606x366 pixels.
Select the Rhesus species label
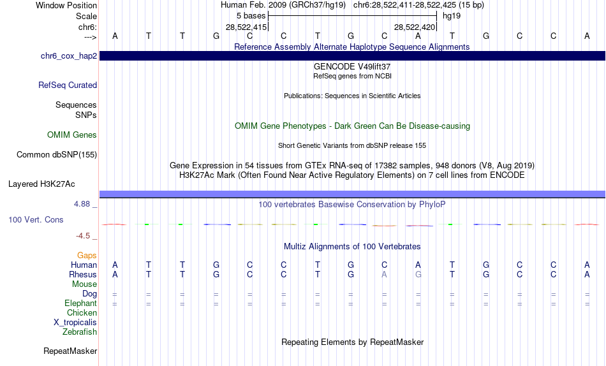[x=83, y=274]
